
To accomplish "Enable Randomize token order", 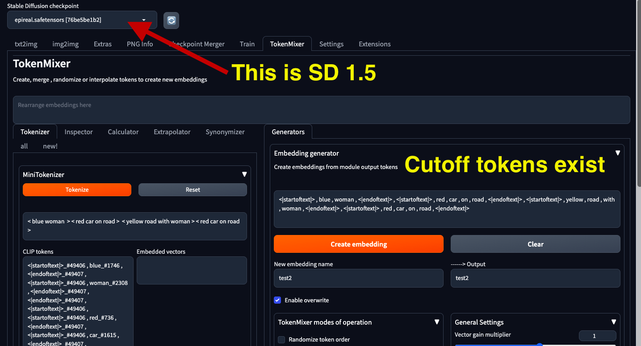I will 281,339.
